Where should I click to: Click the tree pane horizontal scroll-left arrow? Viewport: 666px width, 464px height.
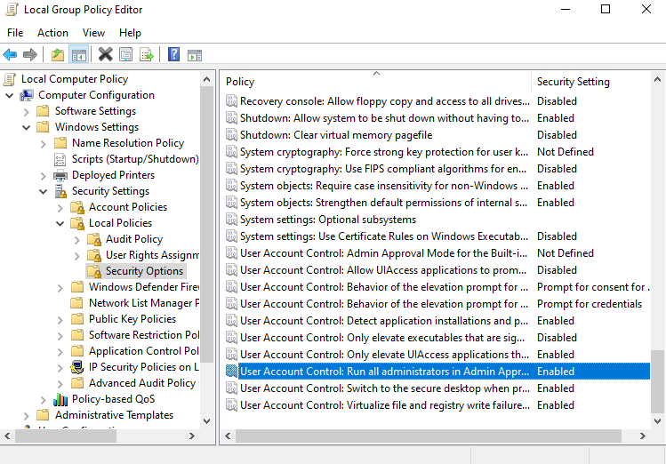[x=7, y=436]
